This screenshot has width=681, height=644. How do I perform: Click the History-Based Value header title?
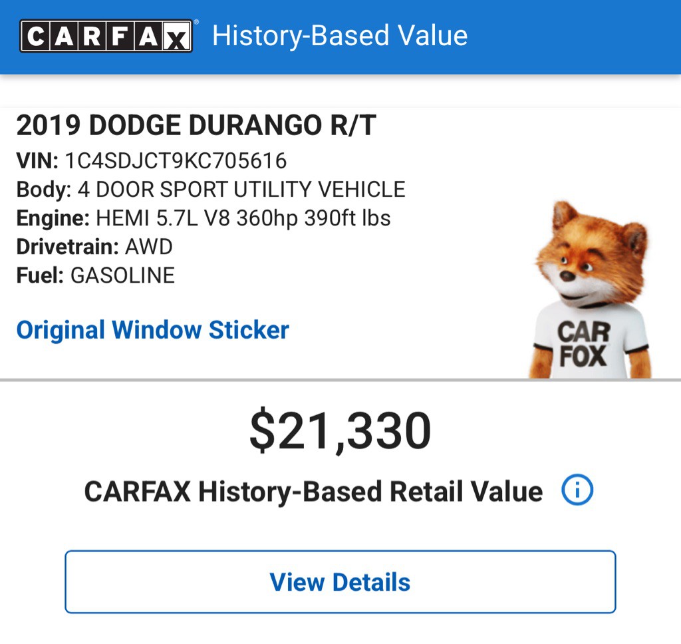pyautogui.click(x=340, y=35)
